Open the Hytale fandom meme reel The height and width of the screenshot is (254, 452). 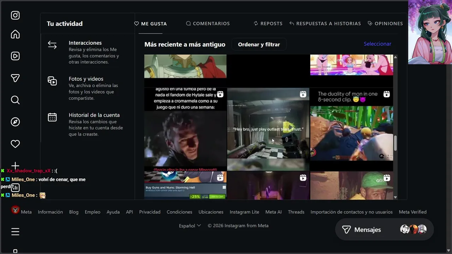pos(185,129)
